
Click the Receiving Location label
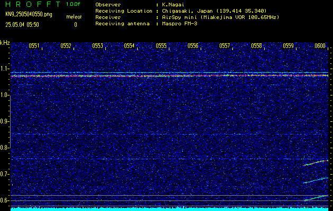(x=124, y=11)
